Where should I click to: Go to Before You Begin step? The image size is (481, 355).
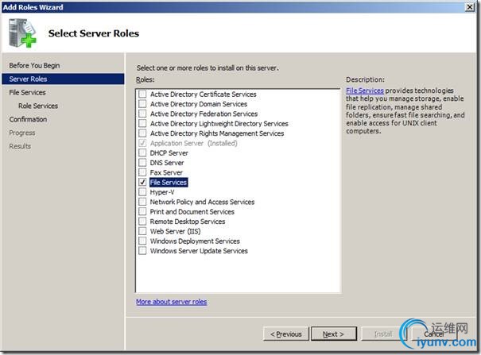34,66
